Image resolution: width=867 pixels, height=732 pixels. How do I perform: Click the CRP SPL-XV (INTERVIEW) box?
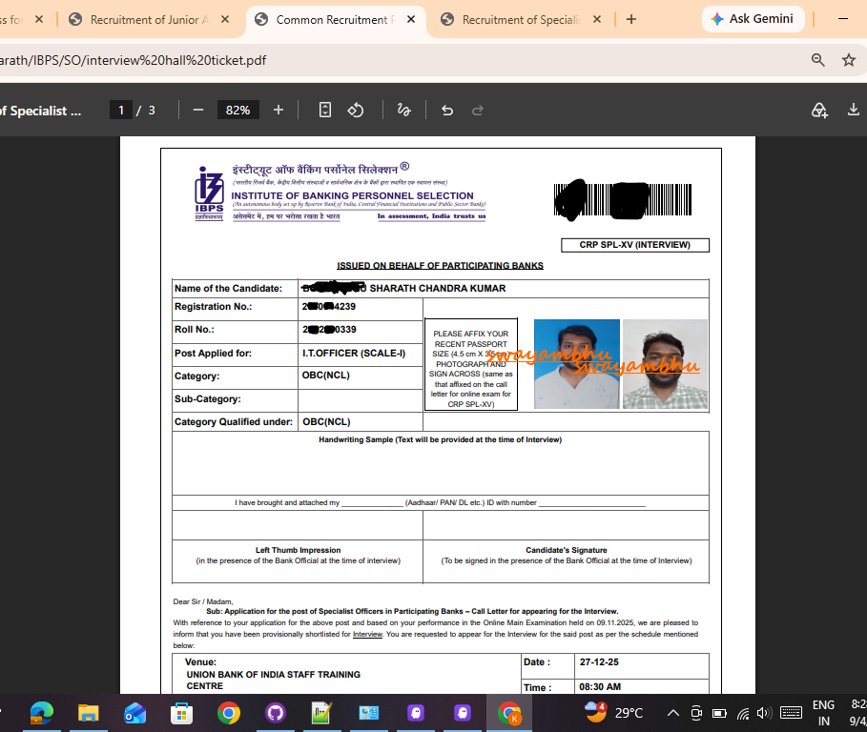pyautogui.click(x=635, y=245)
